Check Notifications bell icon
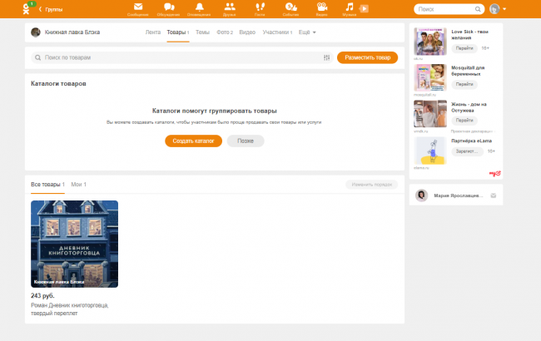 (x=199, y=8)
